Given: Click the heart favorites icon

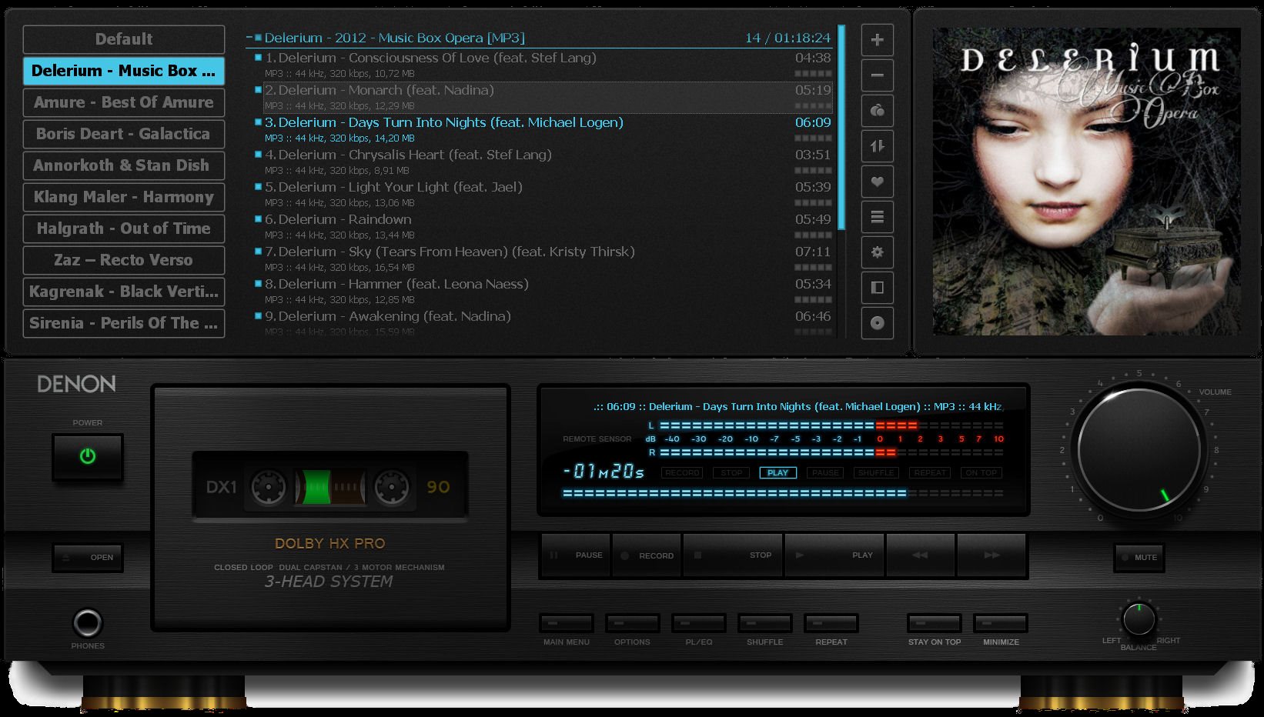Looking at the screenshot, I should coord(877,182).
